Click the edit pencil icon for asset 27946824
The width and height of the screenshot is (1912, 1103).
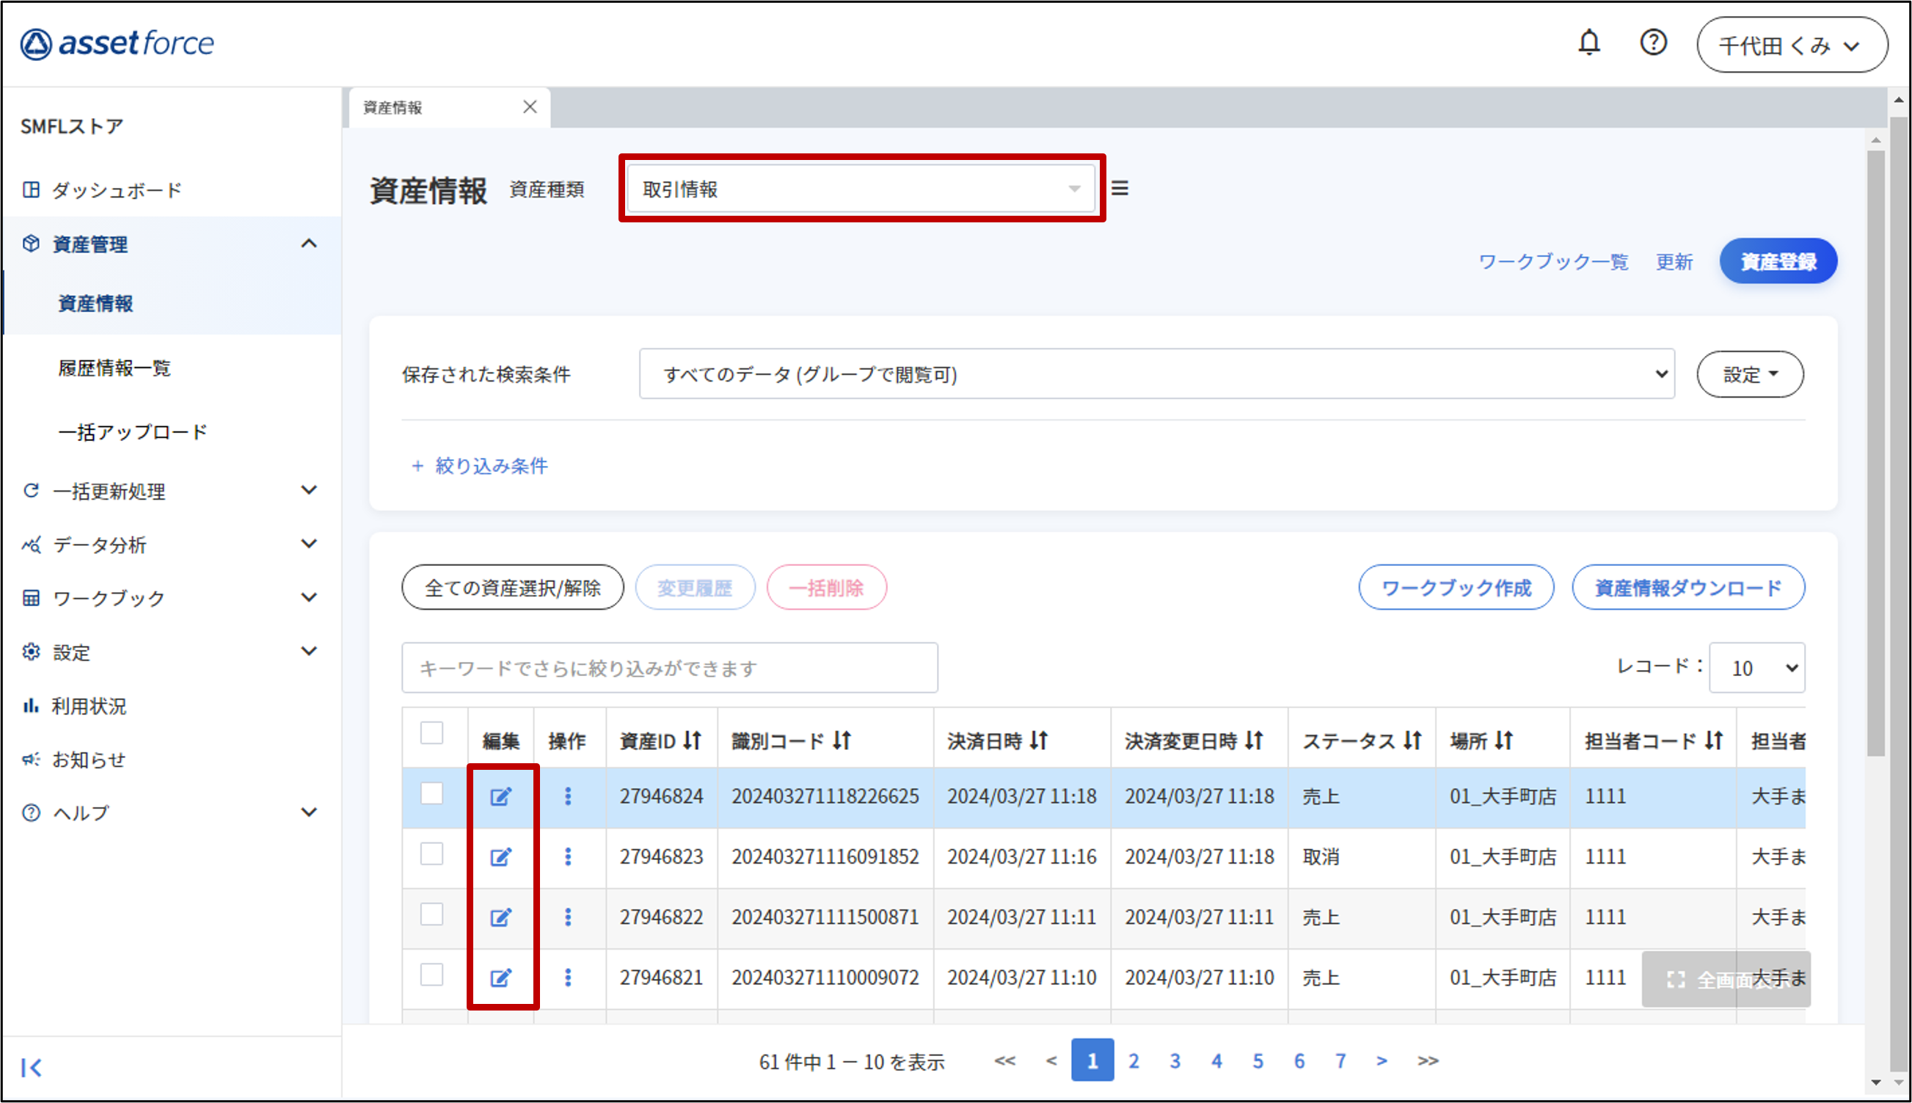click(500, 796)
